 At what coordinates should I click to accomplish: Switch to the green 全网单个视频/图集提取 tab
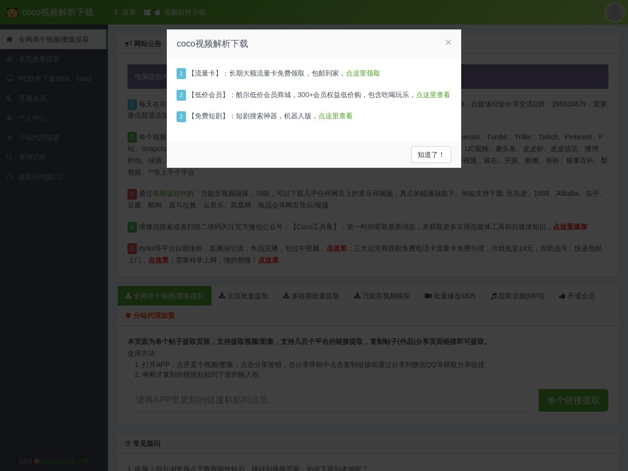click(x=164, y=296)
